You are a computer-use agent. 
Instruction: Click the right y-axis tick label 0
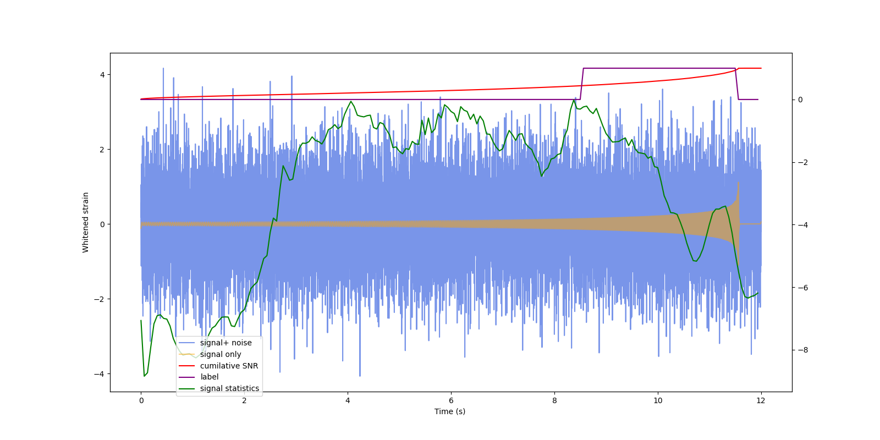tap(800, 100)
